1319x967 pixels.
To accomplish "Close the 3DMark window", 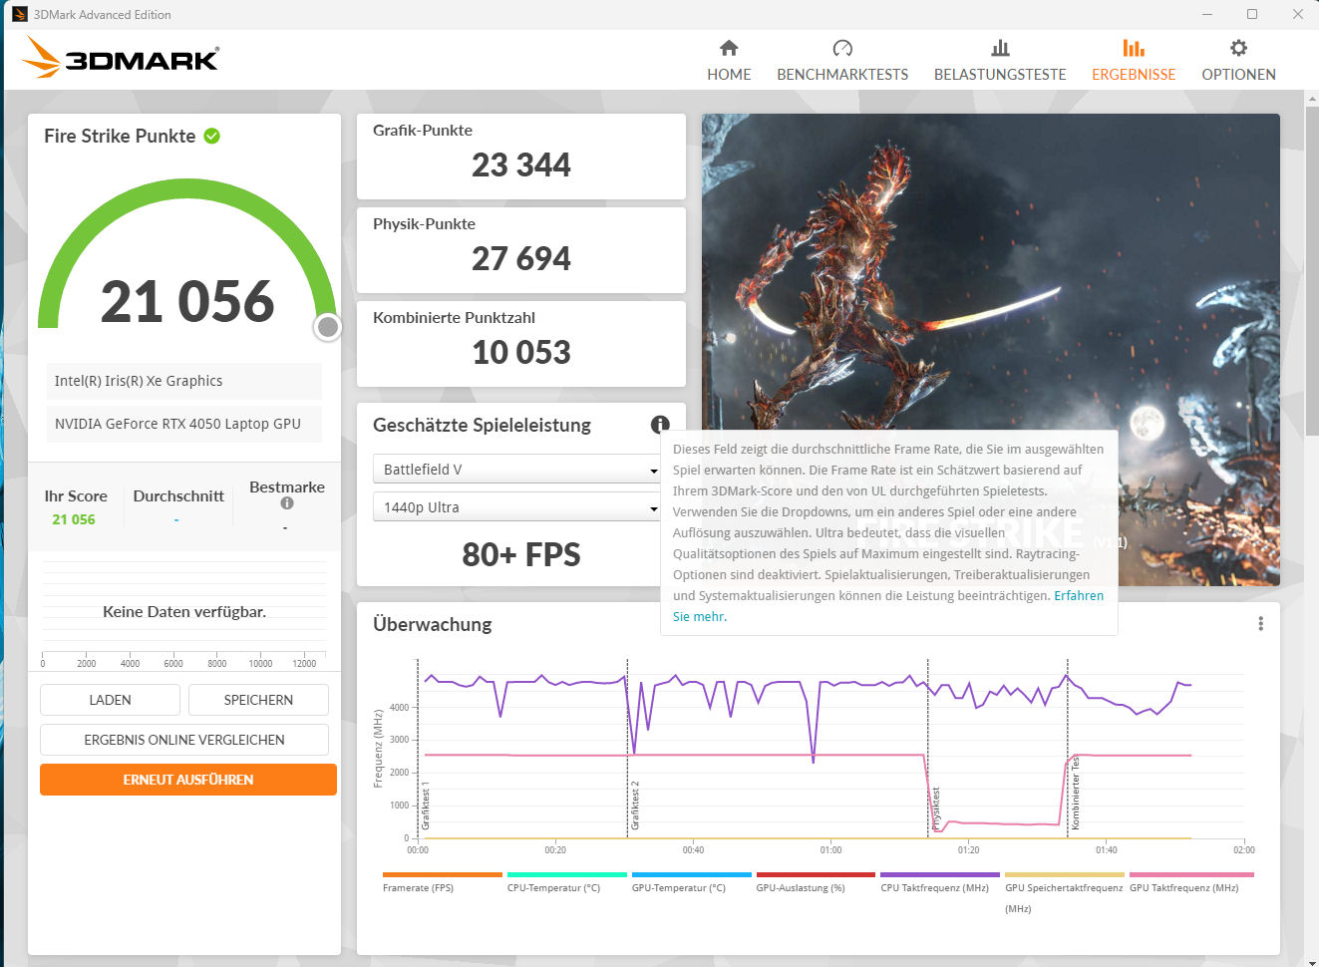I will pyautogui.click(x=1297, y=14).
